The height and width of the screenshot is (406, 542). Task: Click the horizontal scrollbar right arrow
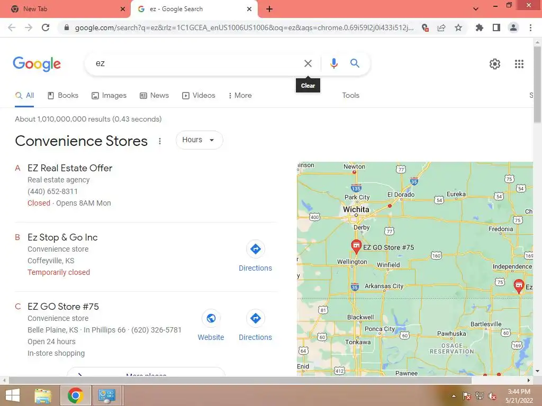(529, 381)
